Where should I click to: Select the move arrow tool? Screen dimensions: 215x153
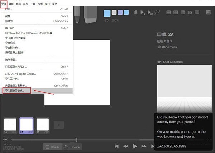[143, 13]
